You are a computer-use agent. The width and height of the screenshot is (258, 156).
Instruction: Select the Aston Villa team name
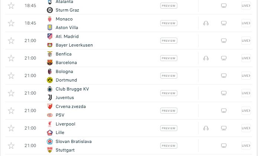point(67,28)
